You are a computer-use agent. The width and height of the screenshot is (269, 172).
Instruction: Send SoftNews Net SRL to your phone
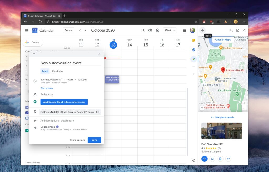coord(220,159)
